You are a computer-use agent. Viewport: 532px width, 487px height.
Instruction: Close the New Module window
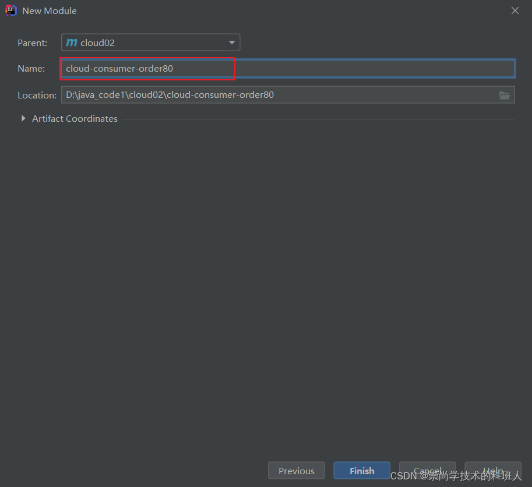point(515,10)
